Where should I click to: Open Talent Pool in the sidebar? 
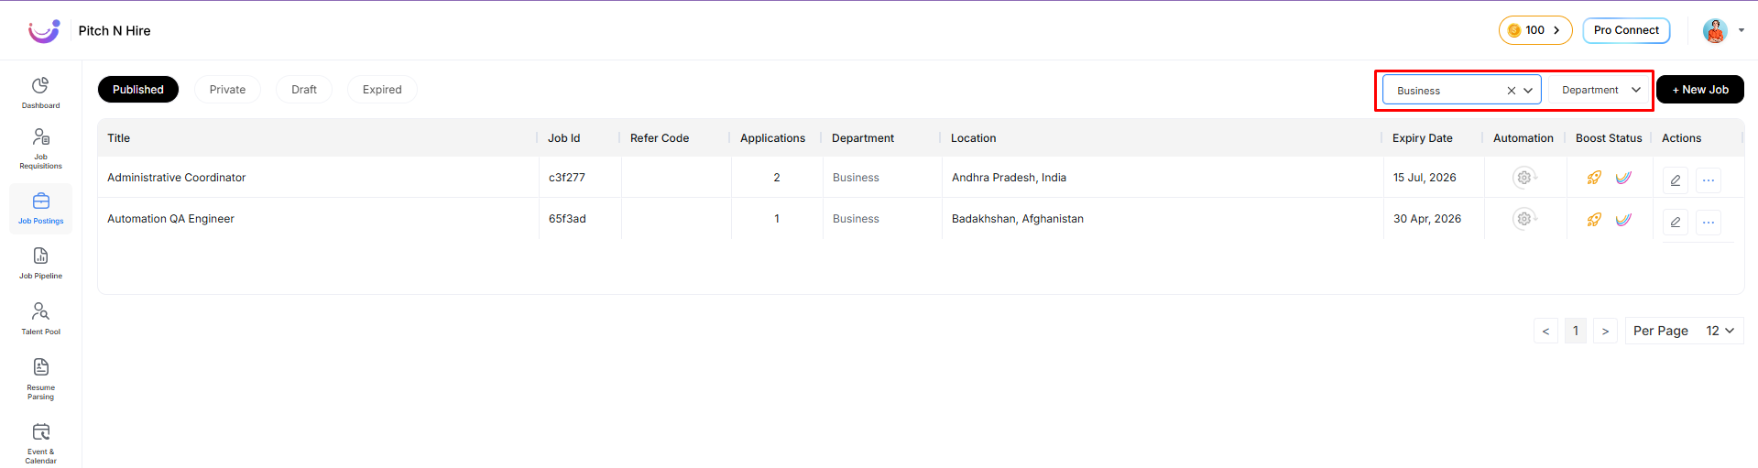point(40,319)
